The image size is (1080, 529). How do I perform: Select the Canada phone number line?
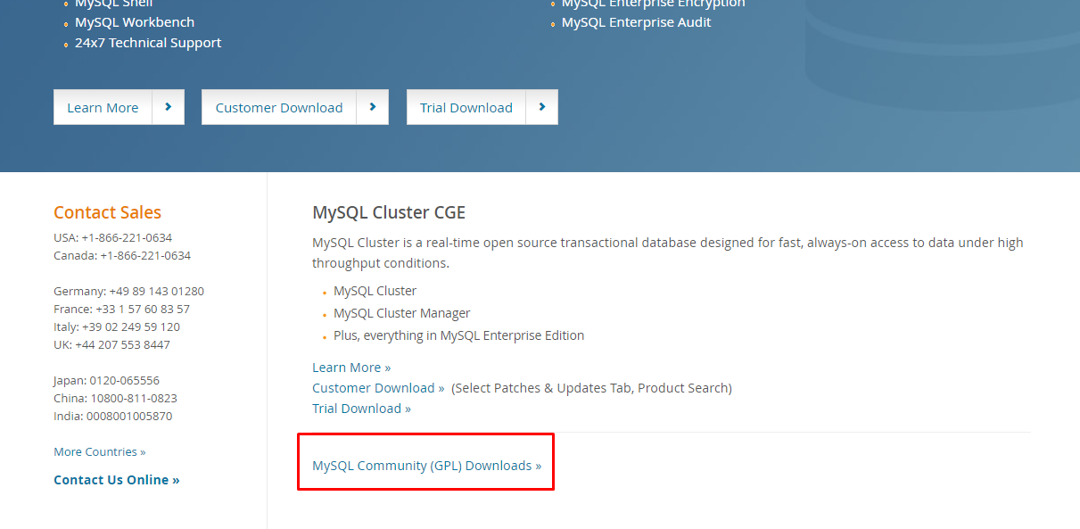(x=122, y=255)
